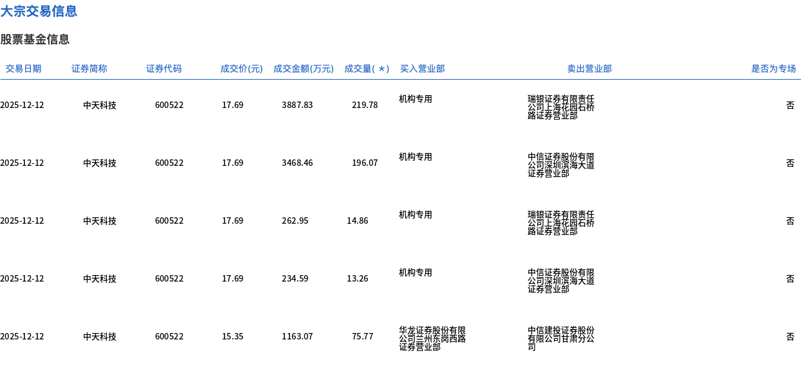Click 机构专用 buyer in the 3887.83 row
This screenshot has width=801, height=369.
pos(416,99)
